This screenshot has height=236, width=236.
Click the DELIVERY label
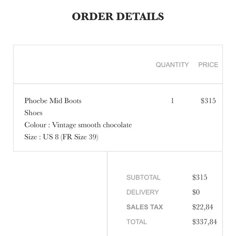(143, 192)
